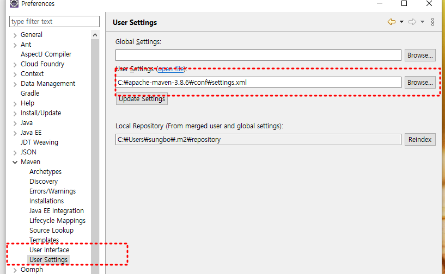Image resolution: width=445 pixels, height=274 pixels.
Task: Click the preference tree scrollbar track
Action: 95,156
